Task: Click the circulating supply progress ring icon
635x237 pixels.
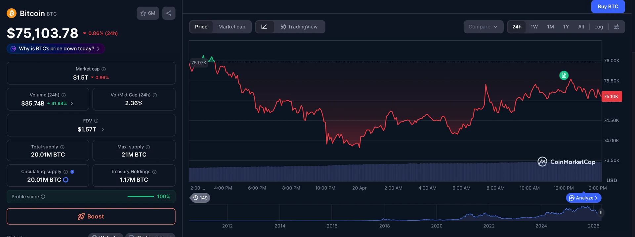Action: pyautogui.click(x=65, y=180)
